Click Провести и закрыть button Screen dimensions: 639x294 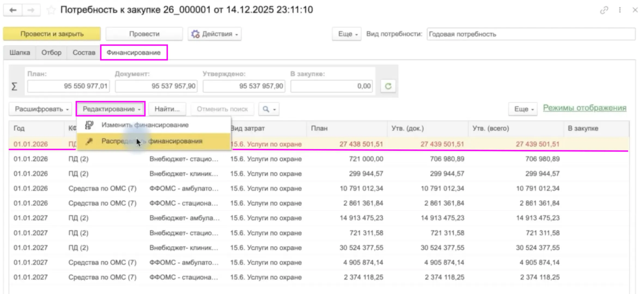tap(52, 34)
